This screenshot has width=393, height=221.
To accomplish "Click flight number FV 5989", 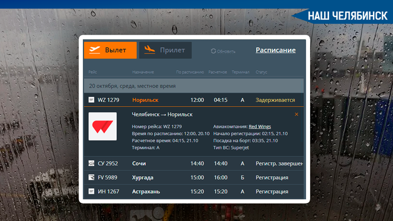I will [108, 177].
